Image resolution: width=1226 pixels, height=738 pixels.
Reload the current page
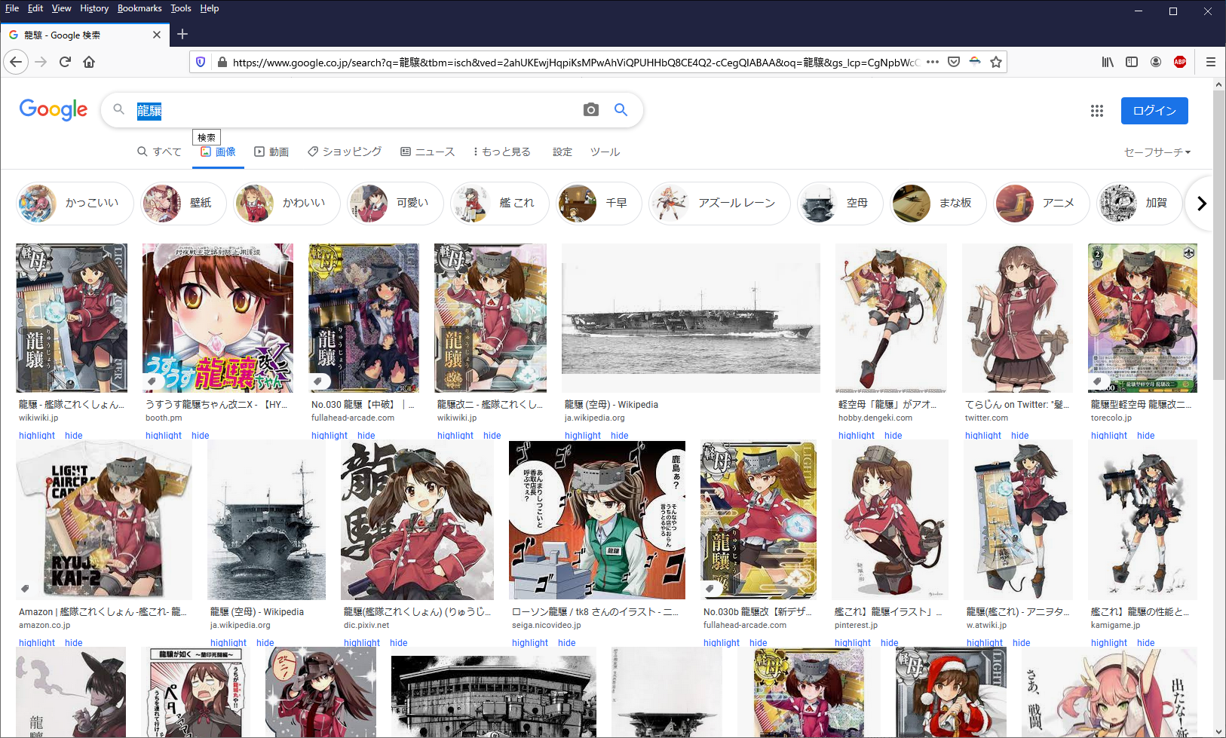point(65,62)
